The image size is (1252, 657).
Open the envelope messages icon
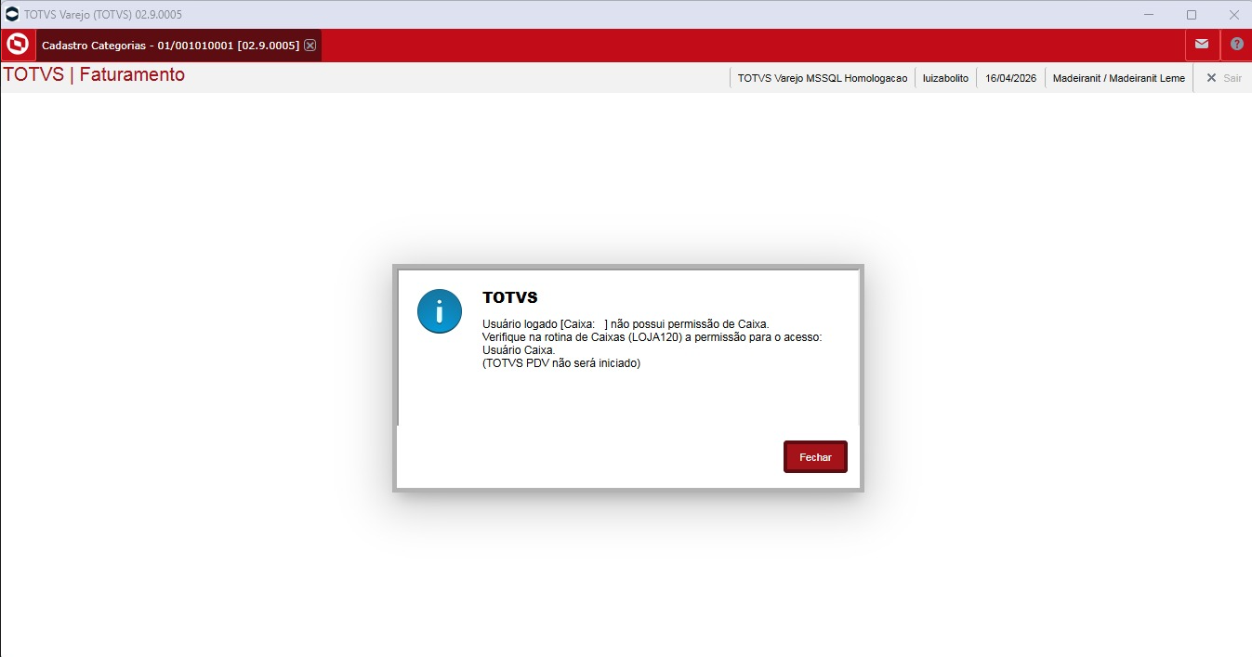[1202, 45]
